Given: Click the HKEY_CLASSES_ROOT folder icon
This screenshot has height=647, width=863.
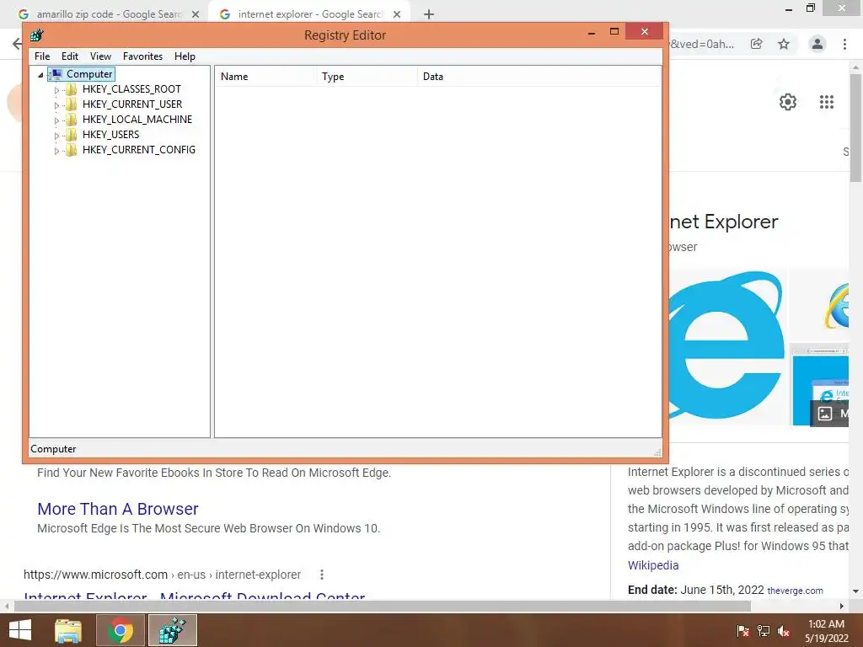Looking at the screenshot, I should 71,89.
